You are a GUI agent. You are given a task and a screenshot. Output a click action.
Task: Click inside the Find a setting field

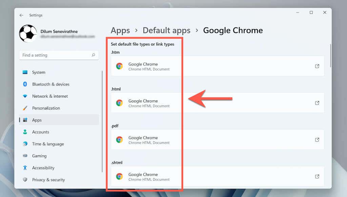tap(54, 55)
